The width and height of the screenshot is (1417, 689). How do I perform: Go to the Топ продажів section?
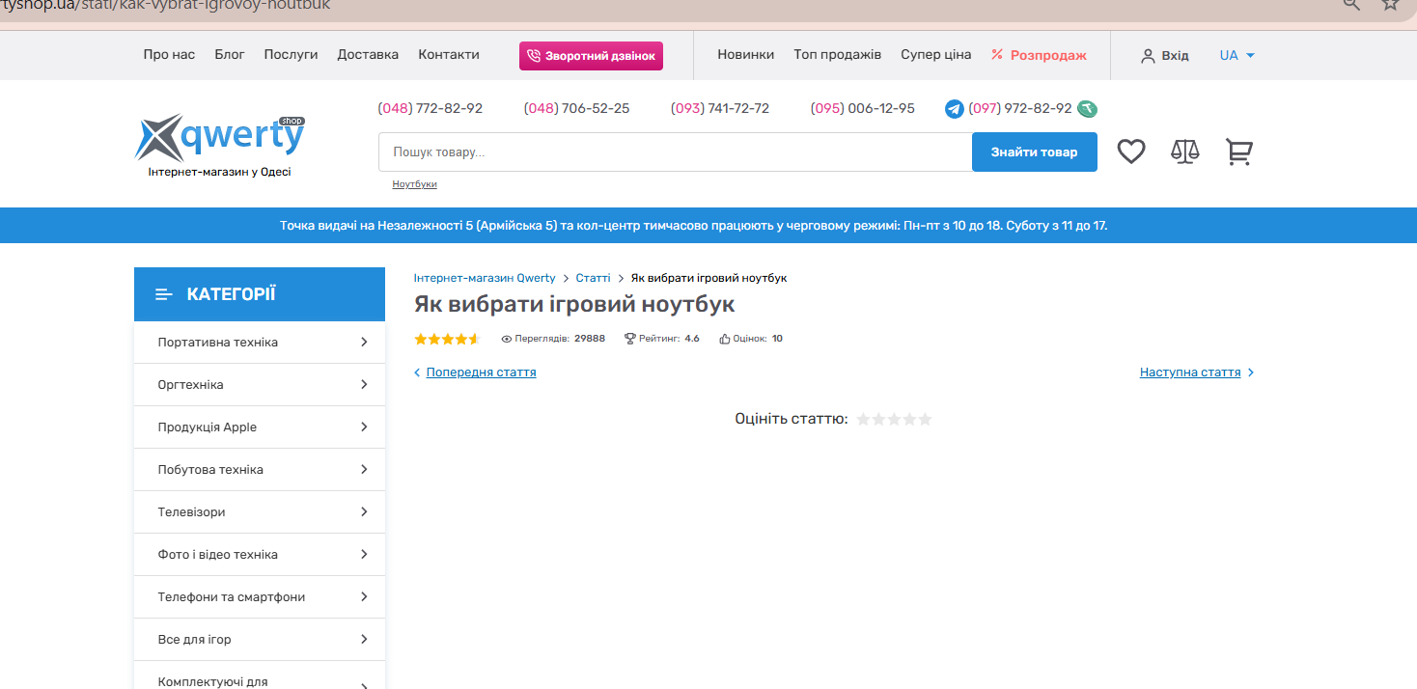837,55
